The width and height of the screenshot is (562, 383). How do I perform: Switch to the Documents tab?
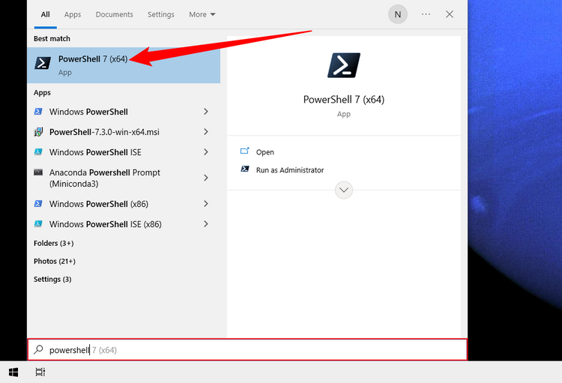(114, 14)
